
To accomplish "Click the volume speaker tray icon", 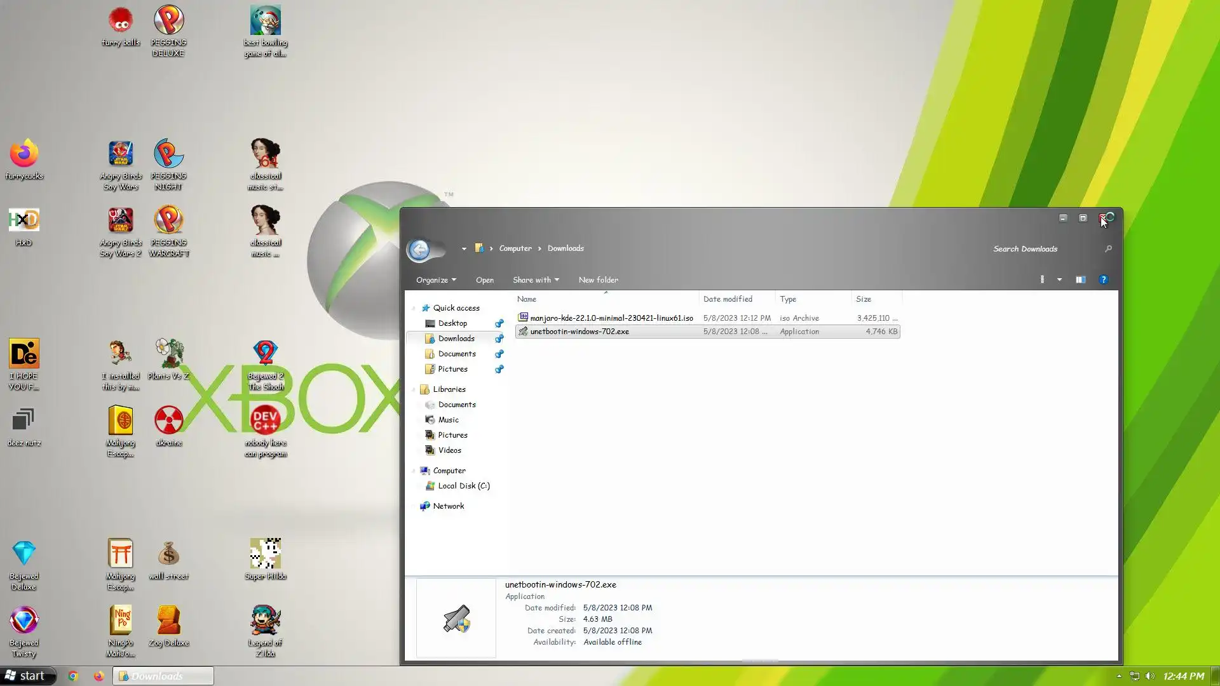I will pos(1149,676).
